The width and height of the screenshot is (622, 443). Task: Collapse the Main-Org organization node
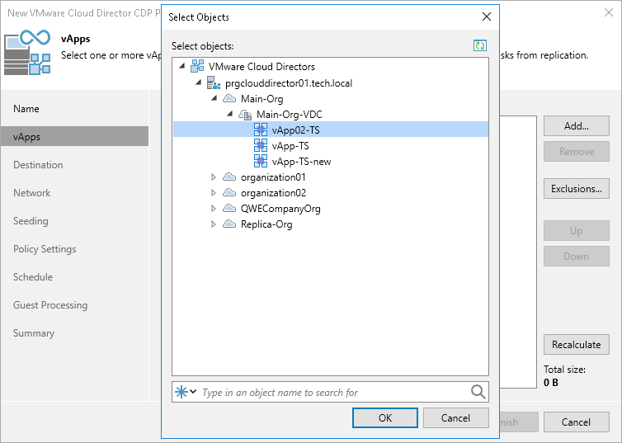click(x=214, y=98)
